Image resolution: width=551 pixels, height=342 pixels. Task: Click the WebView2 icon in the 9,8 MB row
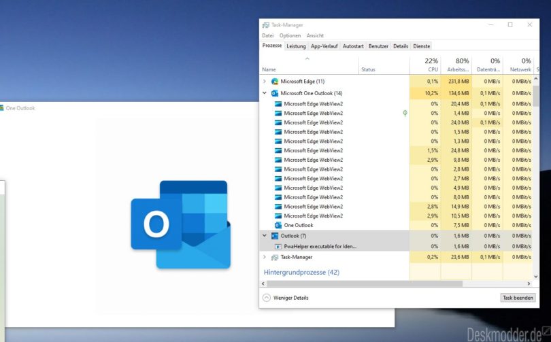278,160
